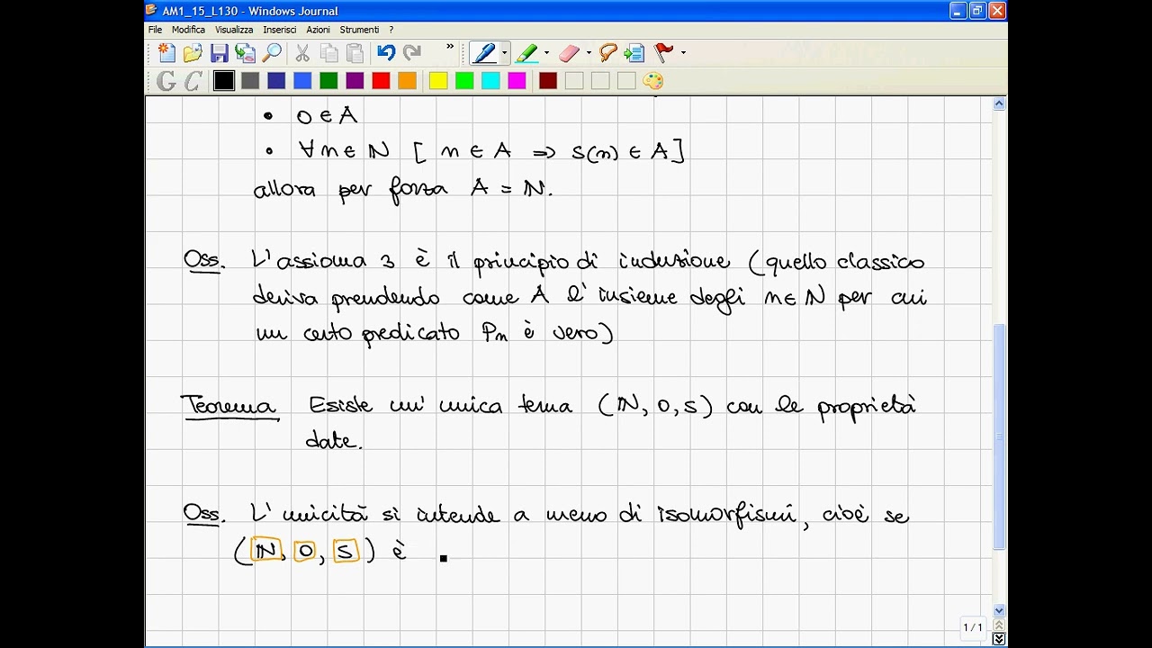Open the Highlighter dropdown arrow

tap(546, 53)
